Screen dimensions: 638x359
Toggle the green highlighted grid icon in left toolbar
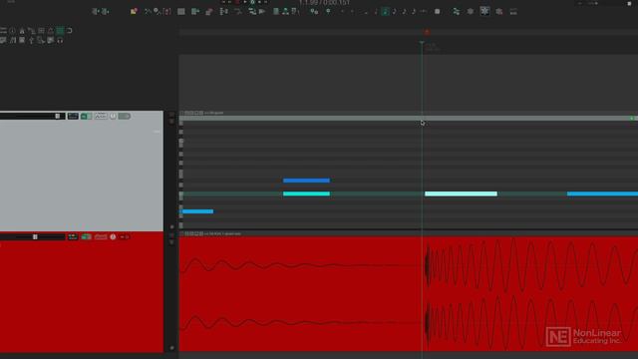[x=60, y=31]
